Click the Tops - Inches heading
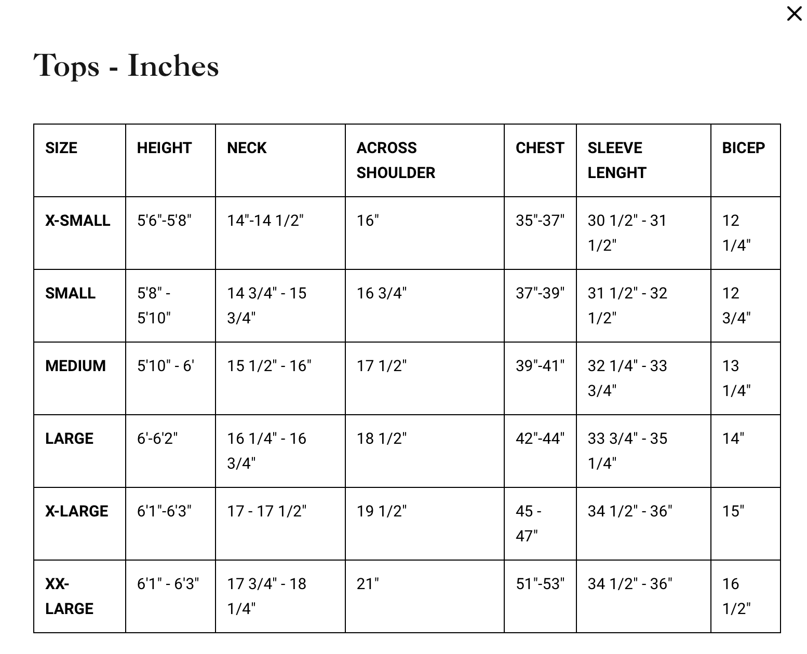The image size is (807, 654). pos(126,66)
